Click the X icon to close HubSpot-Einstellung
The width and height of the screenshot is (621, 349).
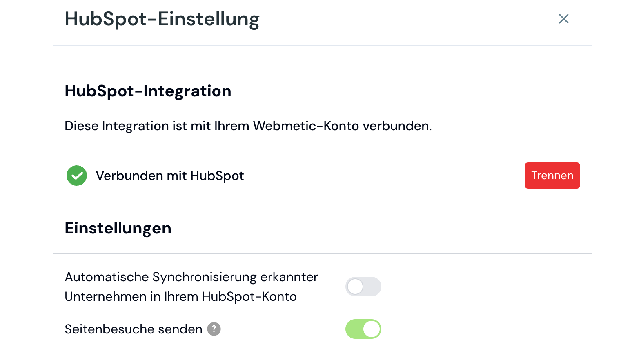(x=564, y=19)
